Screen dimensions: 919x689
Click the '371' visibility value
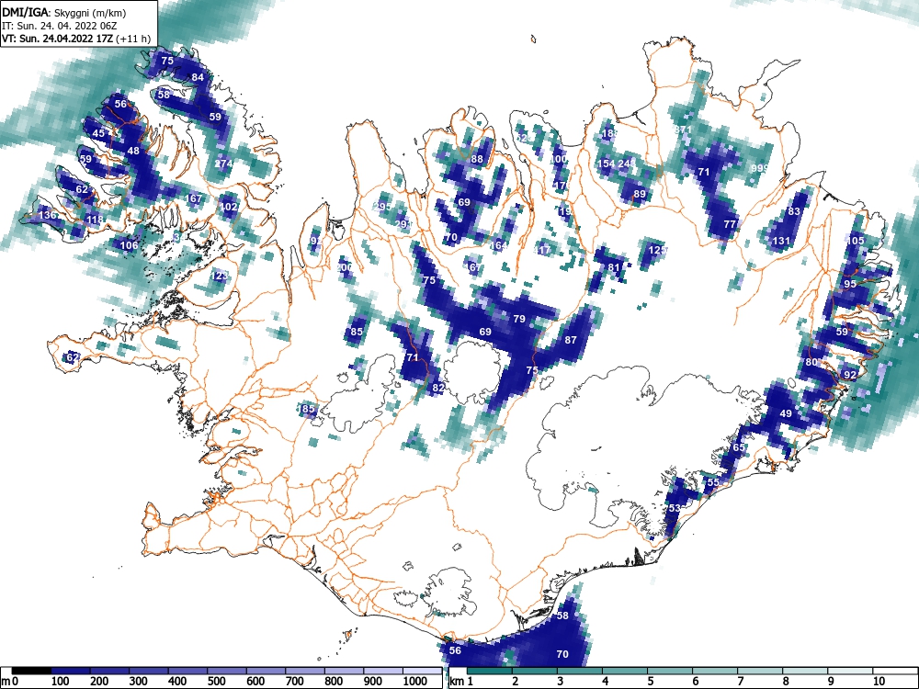pyautogui.click(x=684, y=130)
